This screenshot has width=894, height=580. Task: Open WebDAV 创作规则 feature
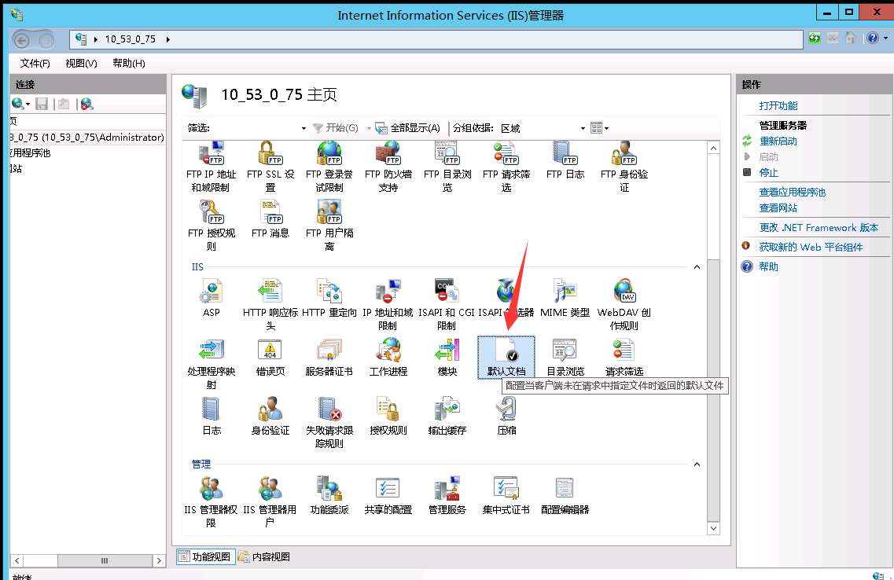coord(623,297)
